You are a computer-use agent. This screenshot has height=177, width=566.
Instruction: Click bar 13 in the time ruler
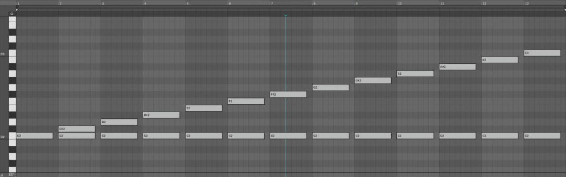pyautogui.click(x=527, y=3)
